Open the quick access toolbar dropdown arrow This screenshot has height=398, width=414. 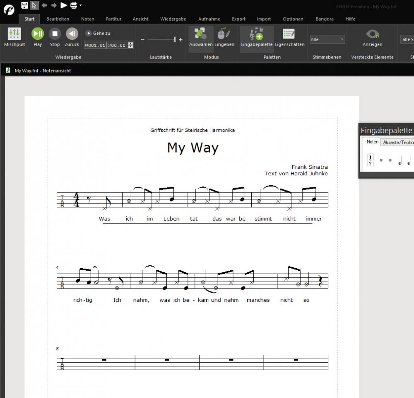point(80,5)
